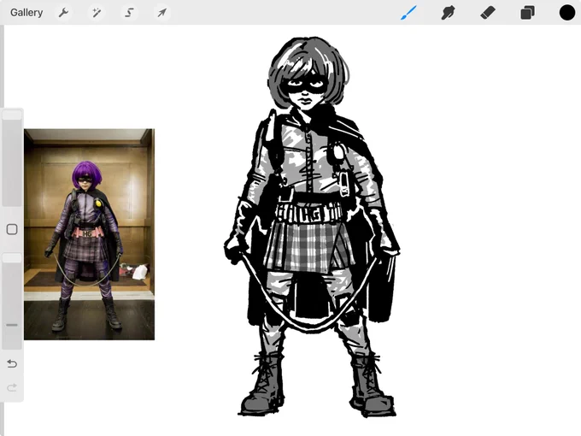The image size is (581, 436).
Task: Select the Eraser tool
Action: (x=488, y=13)
